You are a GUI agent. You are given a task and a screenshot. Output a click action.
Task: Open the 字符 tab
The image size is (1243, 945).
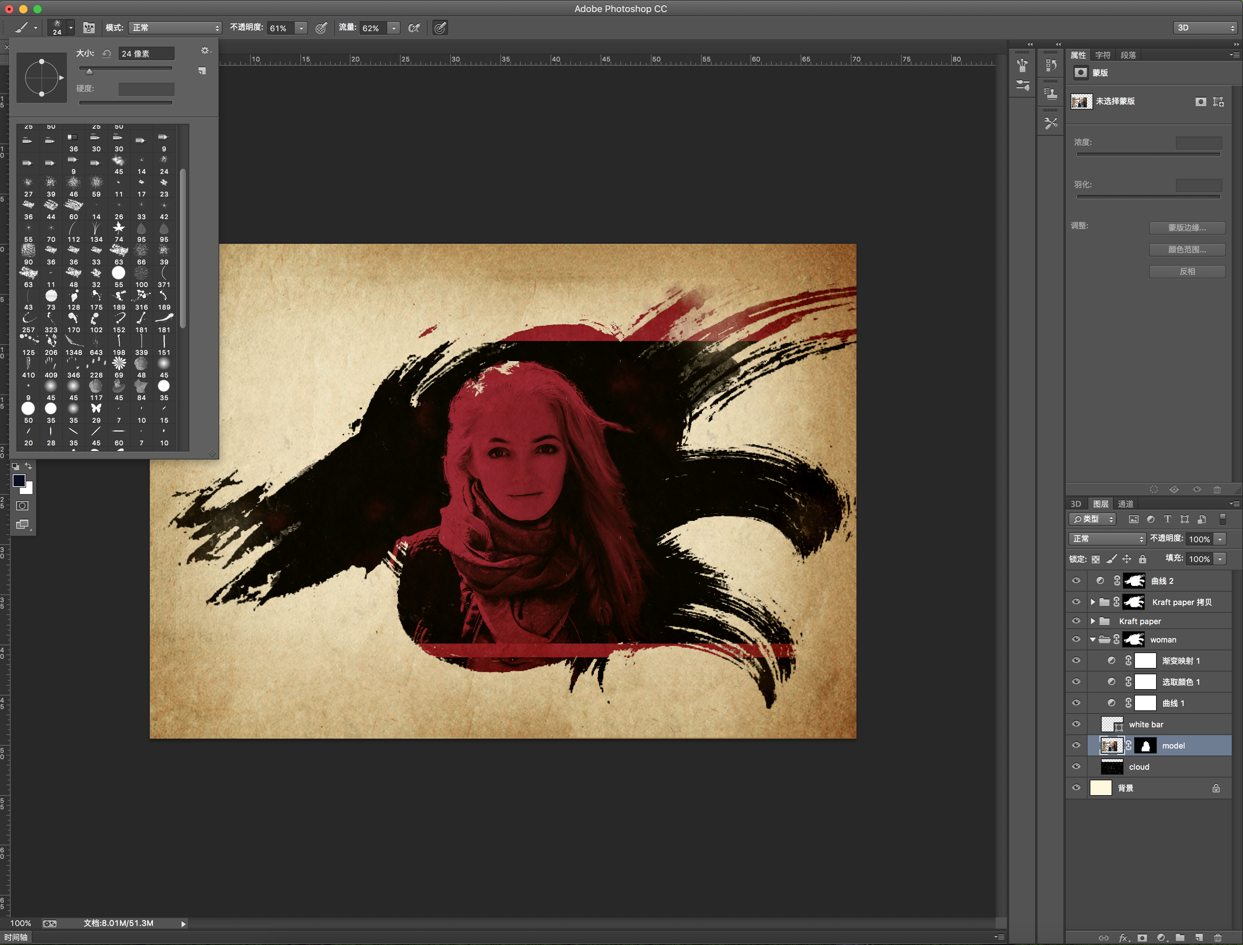coord(1102,55)
